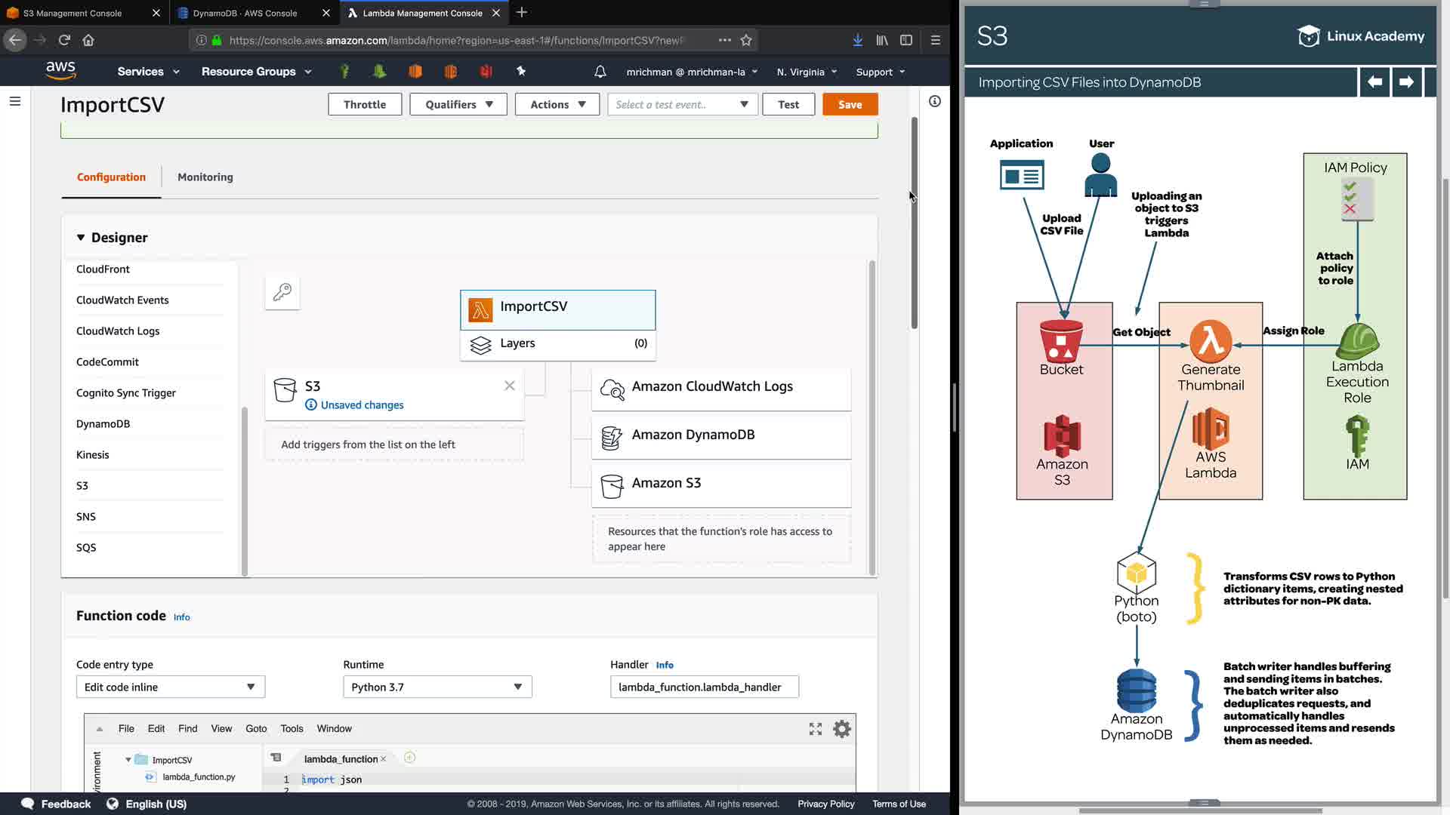The image size is (1450, 815).
Task: Click the key permissions icon in Designer
Action: pyautogui.click(x=282, y=292)
